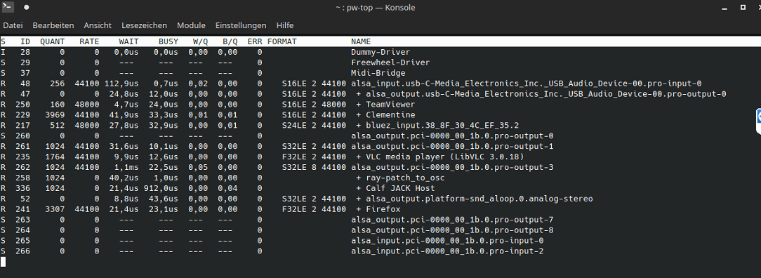The image size is (761, 278).
Task: Open the Datei menu
Action: 13,25
